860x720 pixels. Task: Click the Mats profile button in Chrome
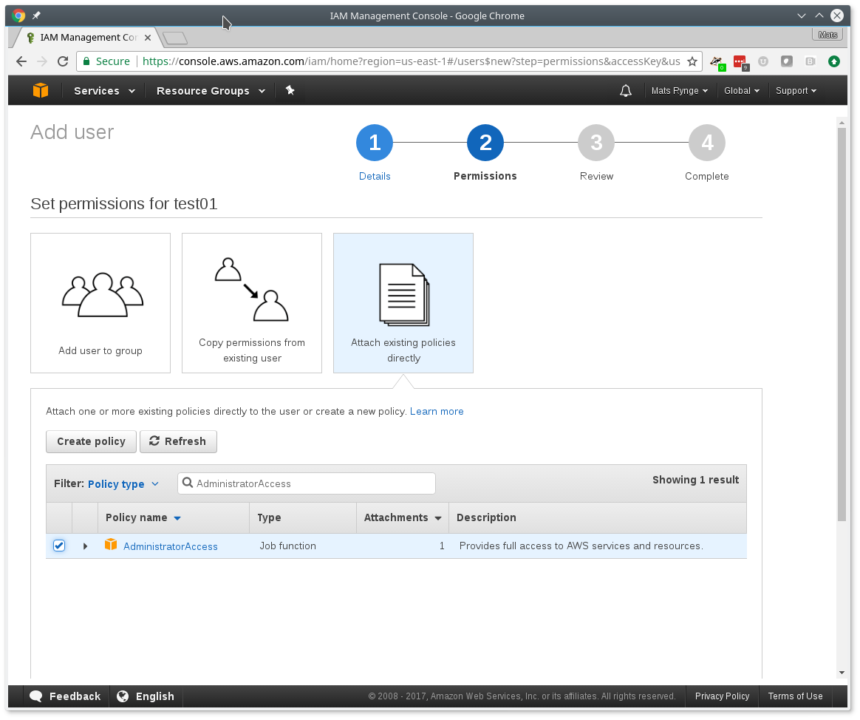pos(827,35)
